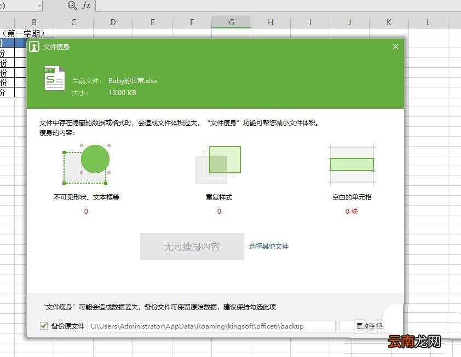The height and width of the screenshot is (357, 461).
Task: Expand the name box dropdown arrow
Action: click(39, 5)
